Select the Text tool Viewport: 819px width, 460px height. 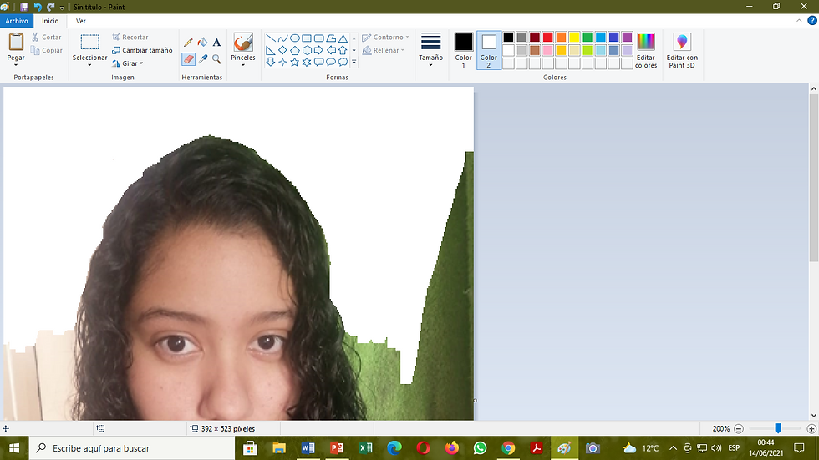point(216,43)
